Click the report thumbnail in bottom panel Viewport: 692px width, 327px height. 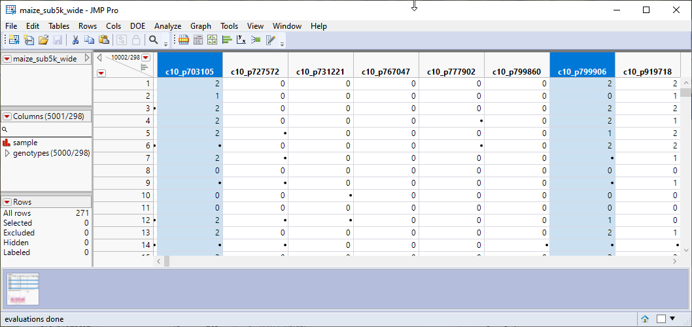(23, 289)
